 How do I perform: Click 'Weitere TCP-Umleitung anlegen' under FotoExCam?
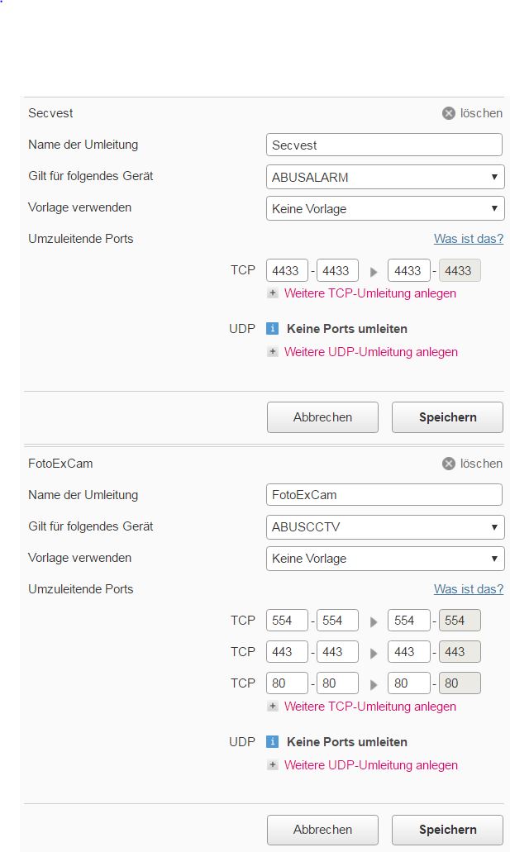pos(369,707)
